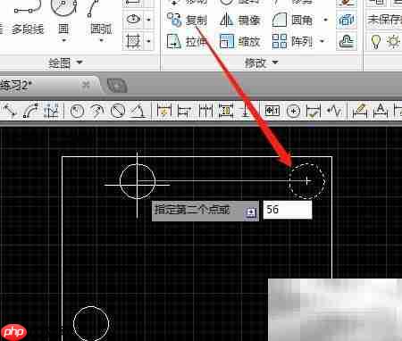Expand the 绘图 draw panel
The width and height of the screenshot is (402, 341).
pos(65,62)
